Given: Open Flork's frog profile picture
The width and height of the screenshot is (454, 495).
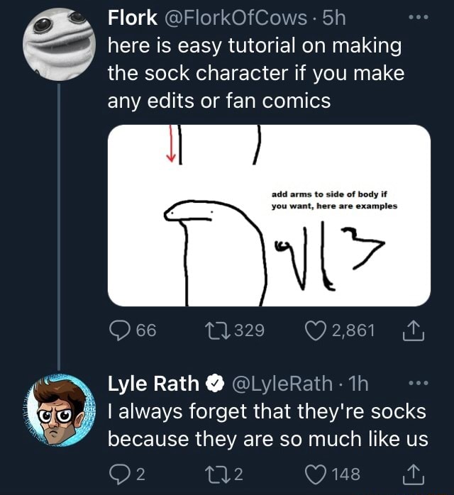Looking at the screenshot, I should point(58,45).
